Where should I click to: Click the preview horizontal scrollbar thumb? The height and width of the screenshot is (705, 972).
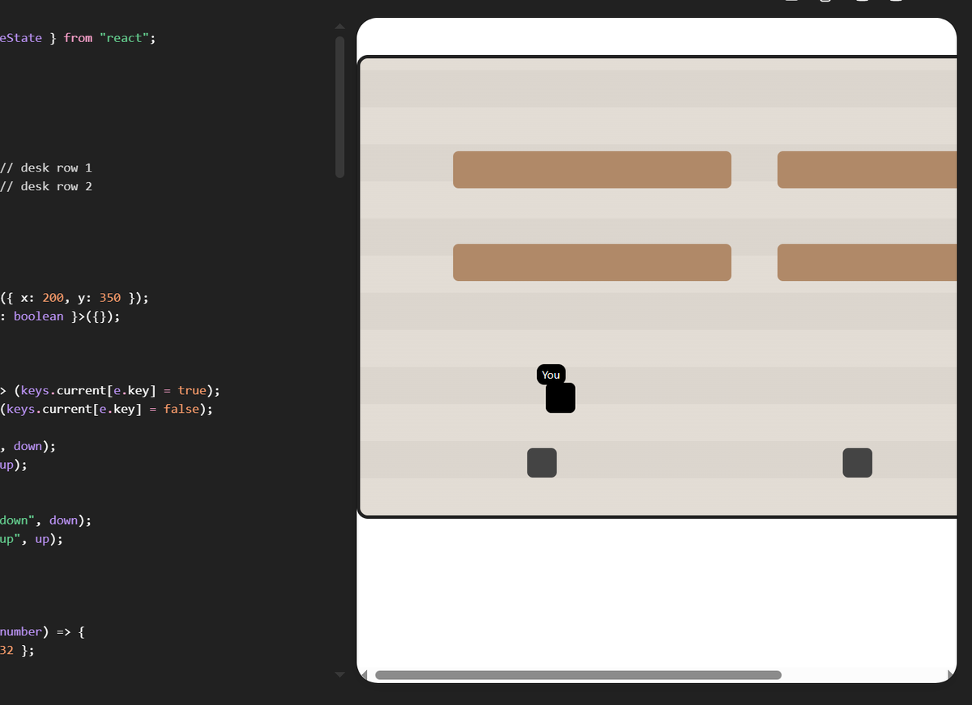coord(578,675)
